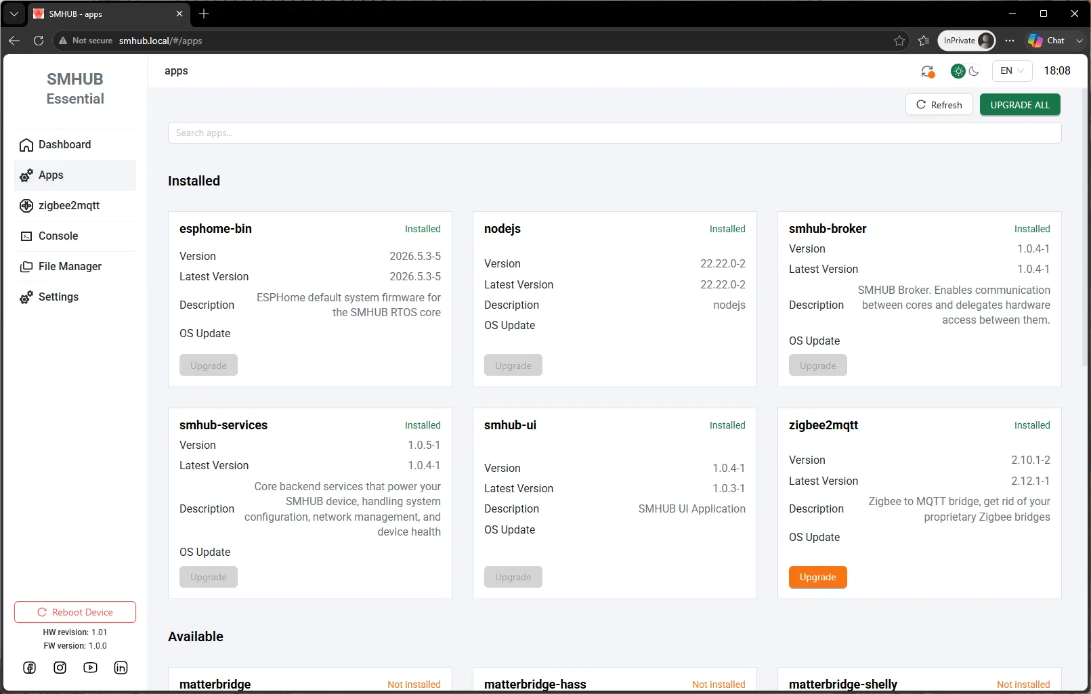
Task: Click the Settings gears icon
Action: [x=26, y=297]
